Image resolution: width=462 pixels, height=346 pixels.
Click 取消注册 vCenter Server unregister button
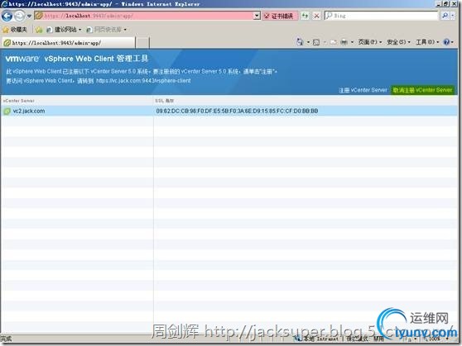422,90
